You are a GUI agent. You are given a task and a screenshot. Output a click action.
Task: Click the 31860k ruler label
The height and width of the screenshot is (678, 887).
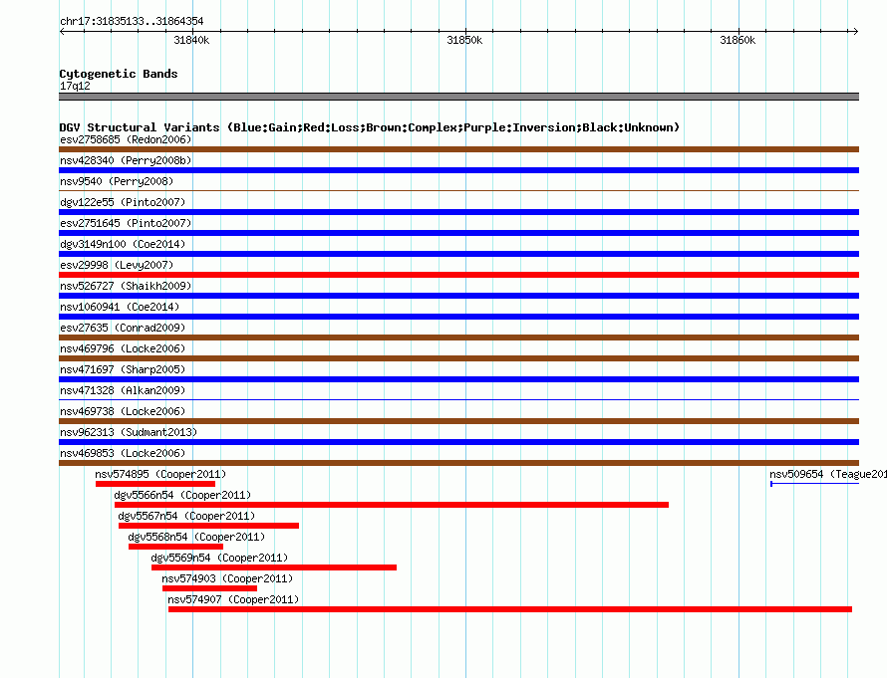738,40
